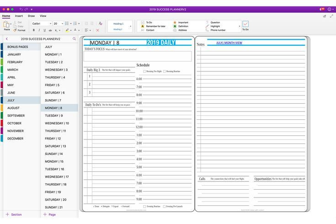Expand the numbering style dropdown arrow
This screenshot has height=224, width=336.
79,24
